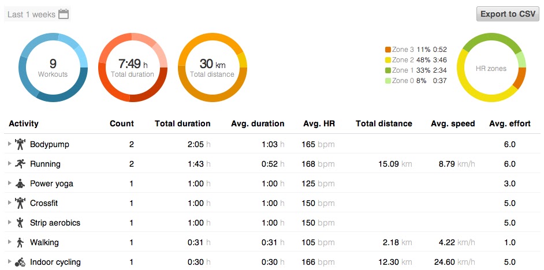Image resolution: width=544 pixels, height=270 pixels.
Task: Expand the Indoor cycling row triangle
Action: click(x=9, y=262)
